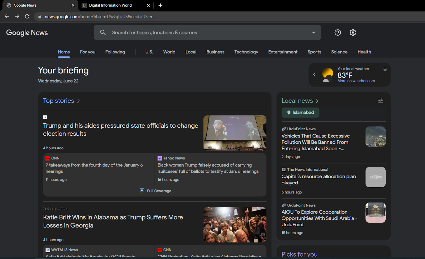Open the AIOU article thumbnail
The height and width of the screenshot is (259, 425).
(x=376, y=213)
